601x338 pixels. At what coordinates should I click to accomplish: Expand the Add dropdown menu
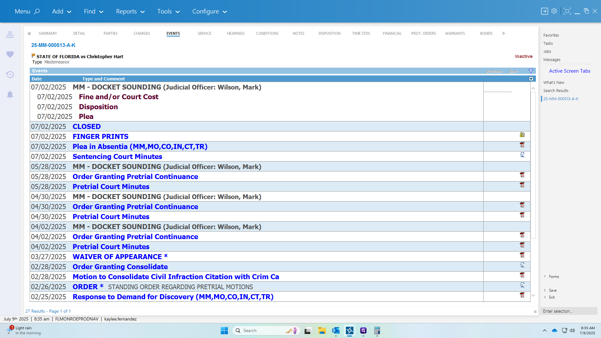[x=62, y=11]
